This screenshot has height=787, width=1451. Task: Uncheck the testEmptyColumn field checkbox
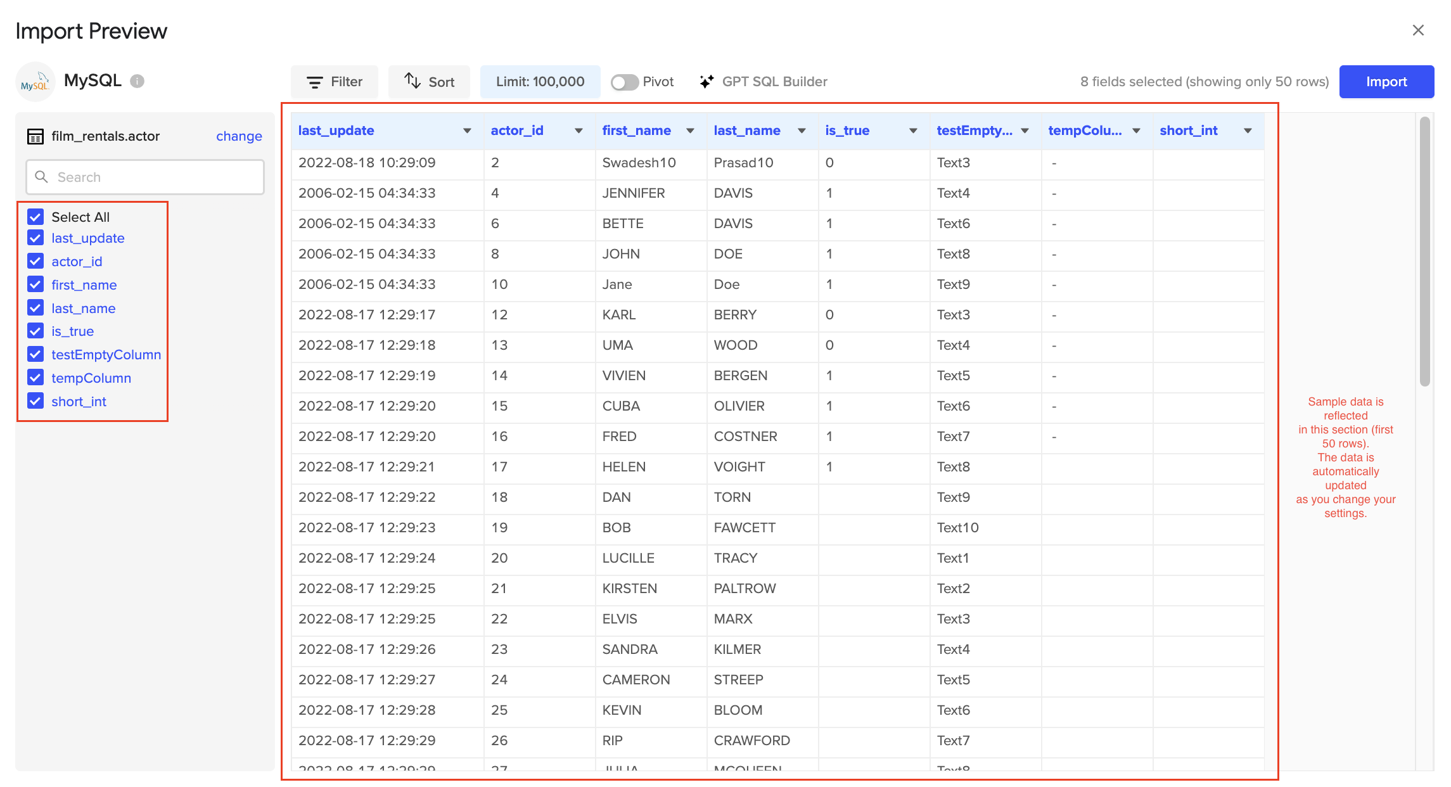pyautogui.click(x=35, y=354)
